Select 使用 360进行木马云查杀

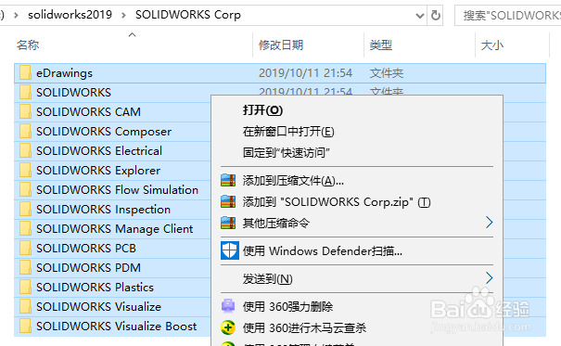304,327
